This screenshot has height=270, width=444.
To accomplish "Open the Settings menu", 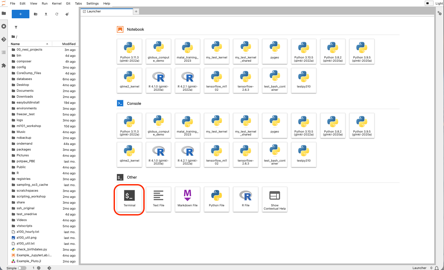I will click(93, 3).
